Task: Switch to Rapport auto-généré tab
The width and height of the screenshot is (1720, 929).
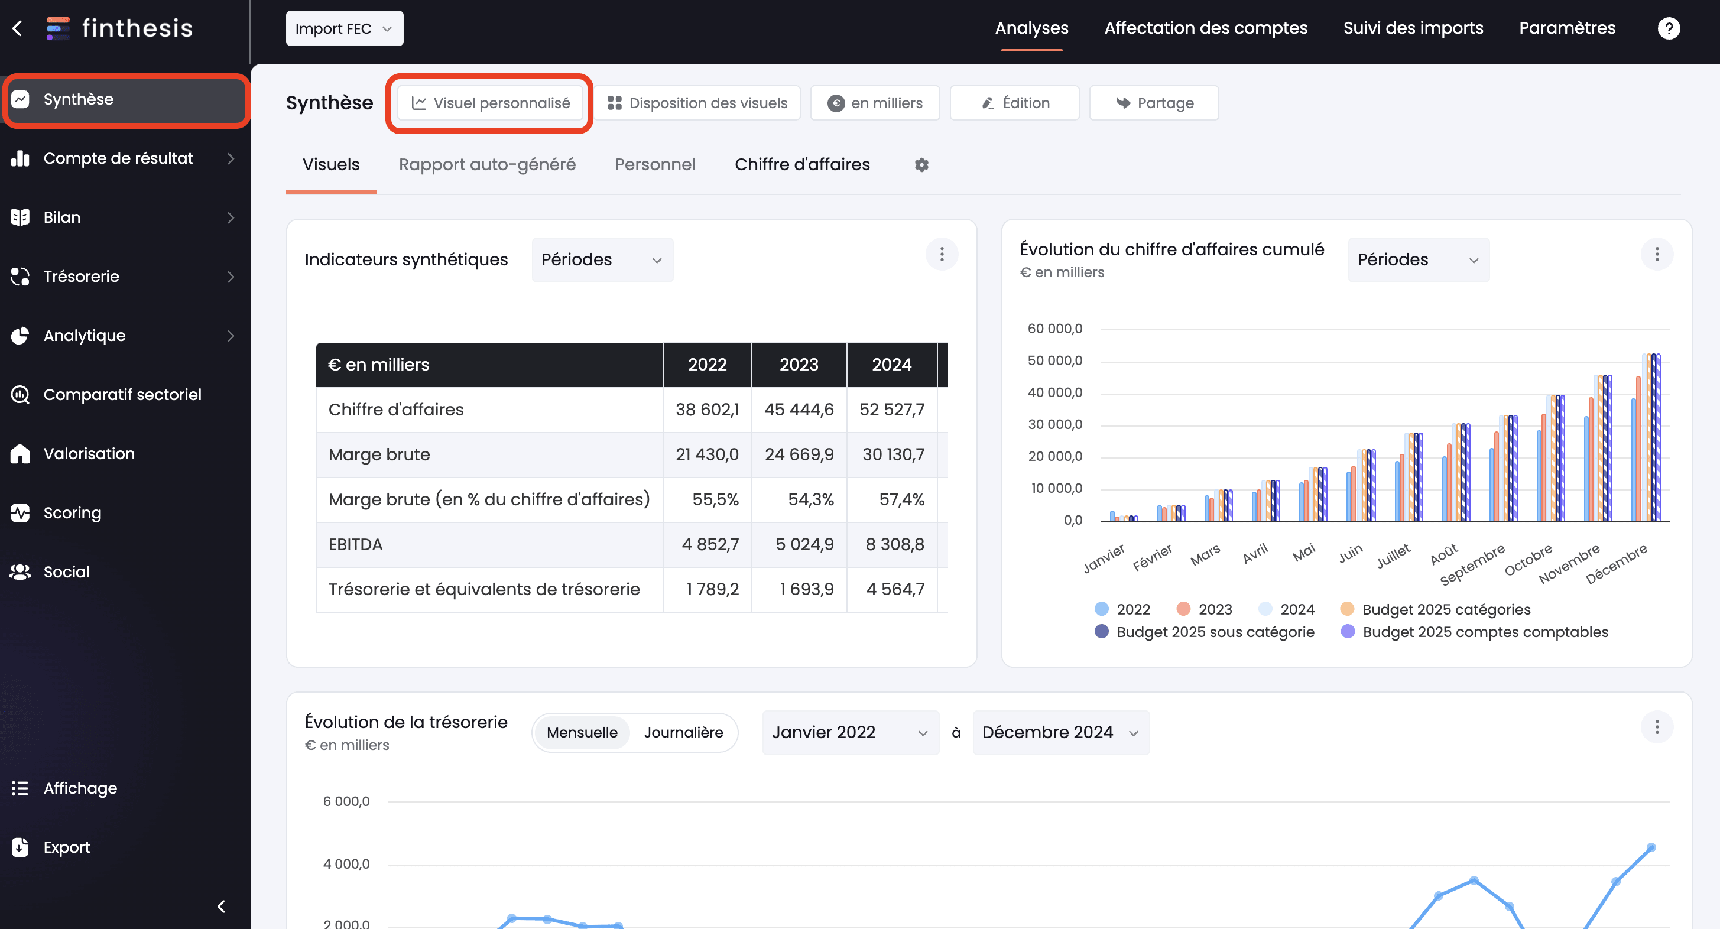Action: coord(487,164)
